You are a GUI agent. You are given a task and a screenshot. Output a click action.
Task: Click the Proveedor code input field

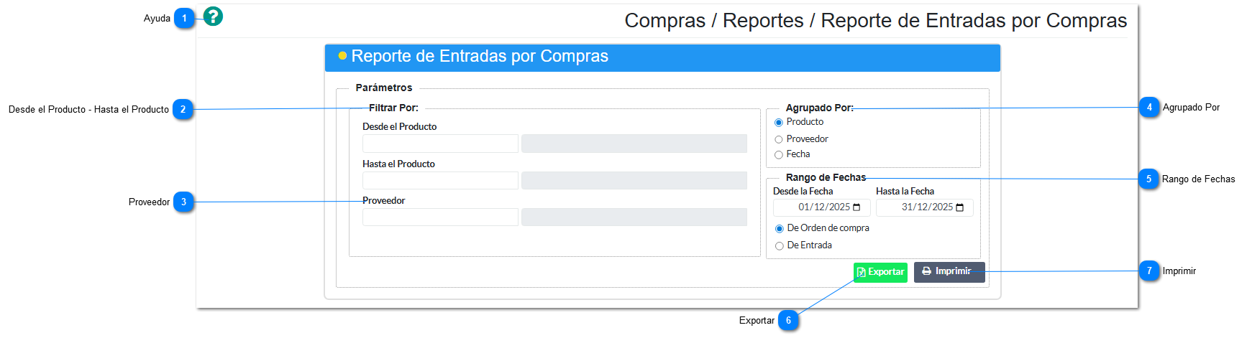tap(440, 217)
